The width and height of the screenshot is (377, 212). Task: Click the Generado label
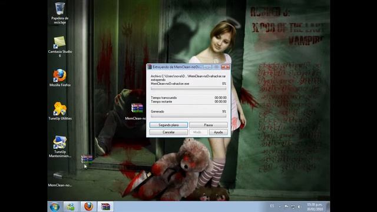(x=157, y=111)
